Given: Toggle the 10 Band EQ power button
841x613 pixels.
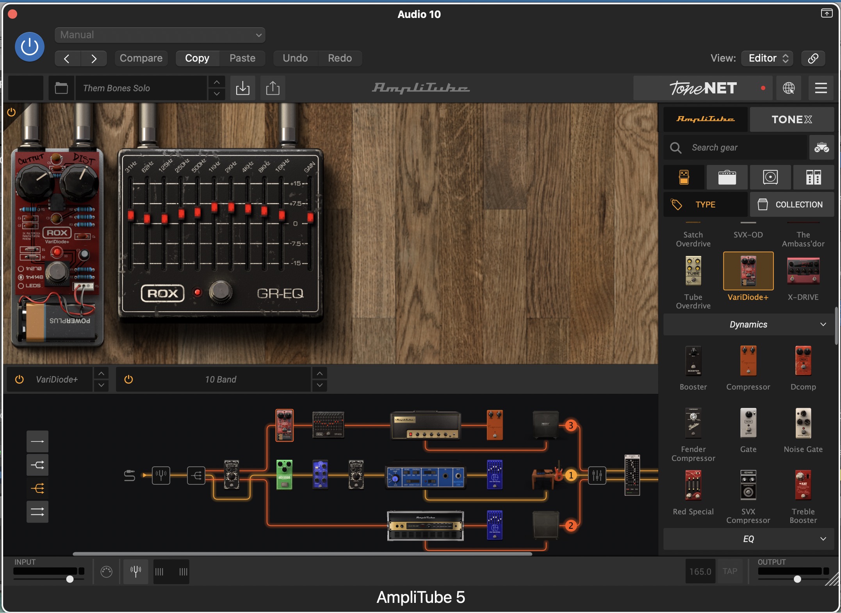Looking at the screenshot, I should coord(128,379).
